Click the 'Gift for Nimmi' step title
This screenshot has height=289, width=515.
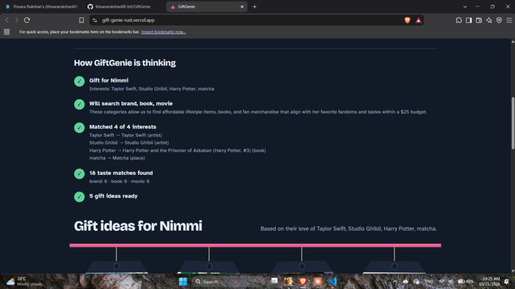tap(109, 80)
